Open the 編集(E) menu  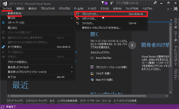[x=20, y=9]
